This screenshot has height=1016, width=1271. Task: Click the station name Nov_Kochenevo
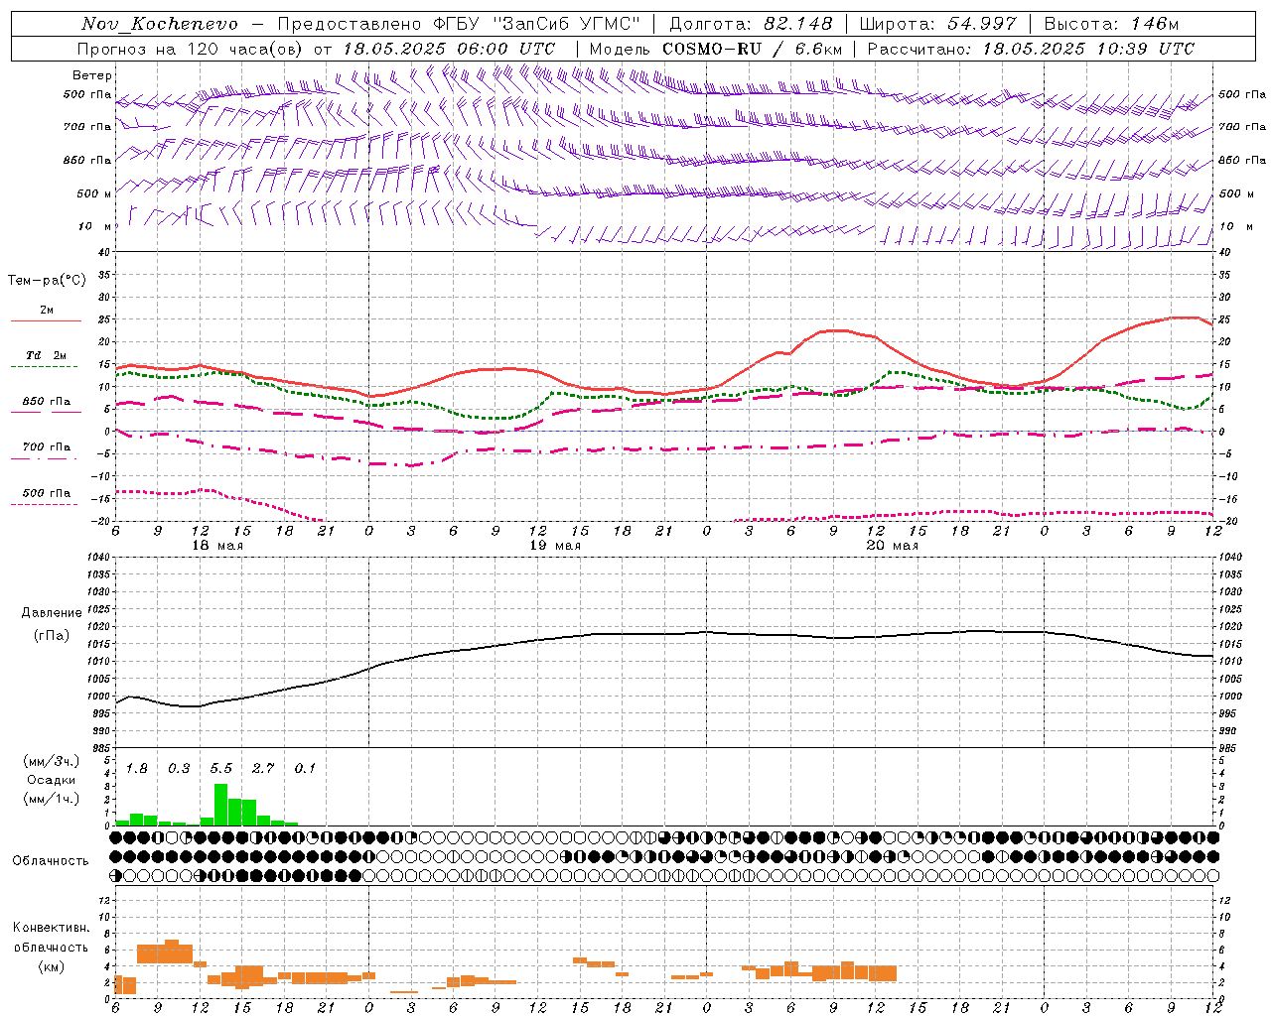160,24
